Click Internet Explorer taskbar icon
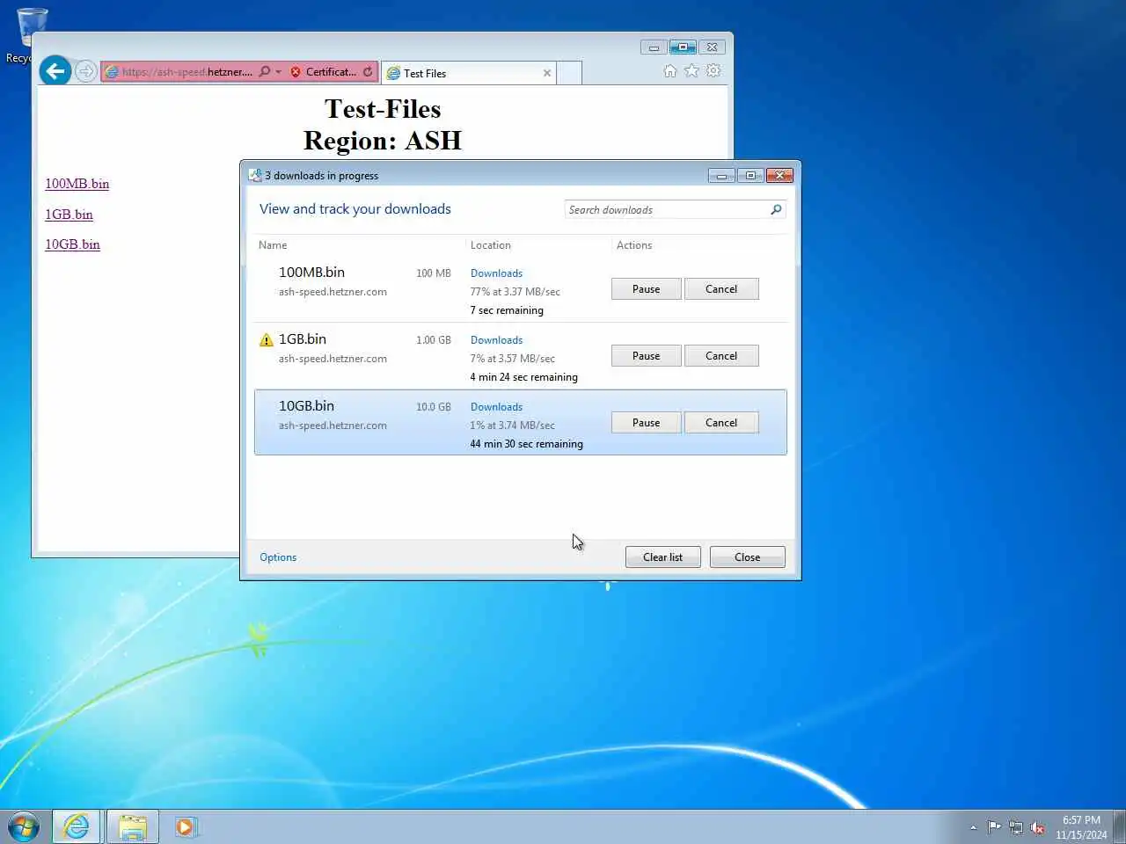 pos(77,826)
